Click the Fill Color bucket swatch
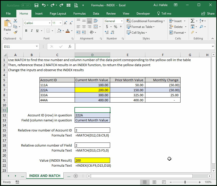217x186 pixels. (x=59, y=31)
